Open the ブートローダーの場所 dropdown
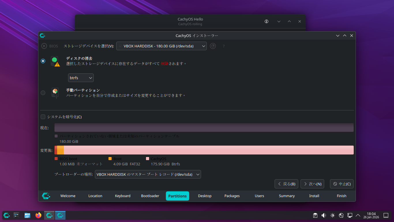Viewport: 394px width, 222px height. pyautogui.click(x=148, y=174)
